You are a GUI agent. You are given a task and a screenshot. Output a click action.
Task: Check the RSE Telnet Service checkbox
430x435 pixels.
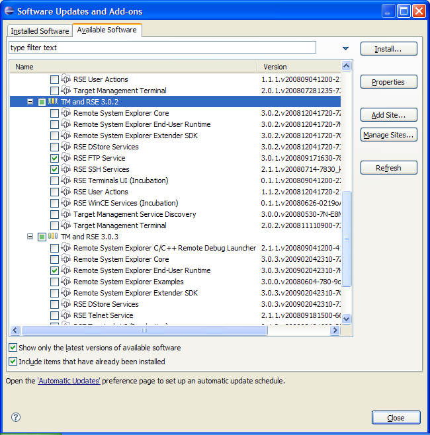click(x=54, y=315)
